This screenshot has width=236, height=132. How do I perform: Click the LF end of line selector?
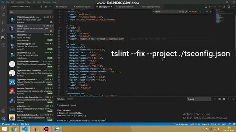tap(219, 124)
